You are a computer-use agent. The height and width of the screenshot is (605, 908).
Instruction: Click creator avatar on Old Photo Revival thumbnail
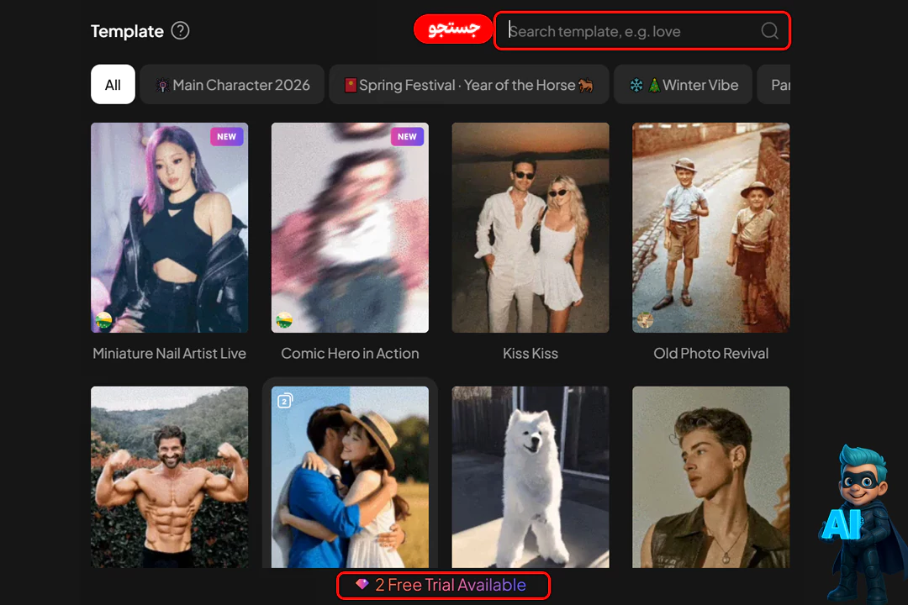(645, 320)
